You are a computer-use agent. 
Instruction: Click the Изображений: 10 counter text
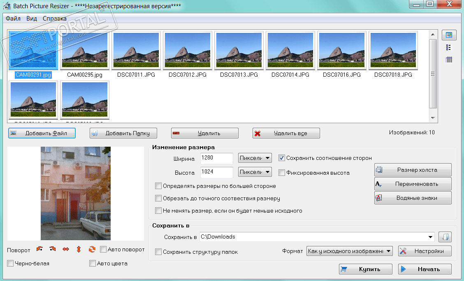coord(412,133)
